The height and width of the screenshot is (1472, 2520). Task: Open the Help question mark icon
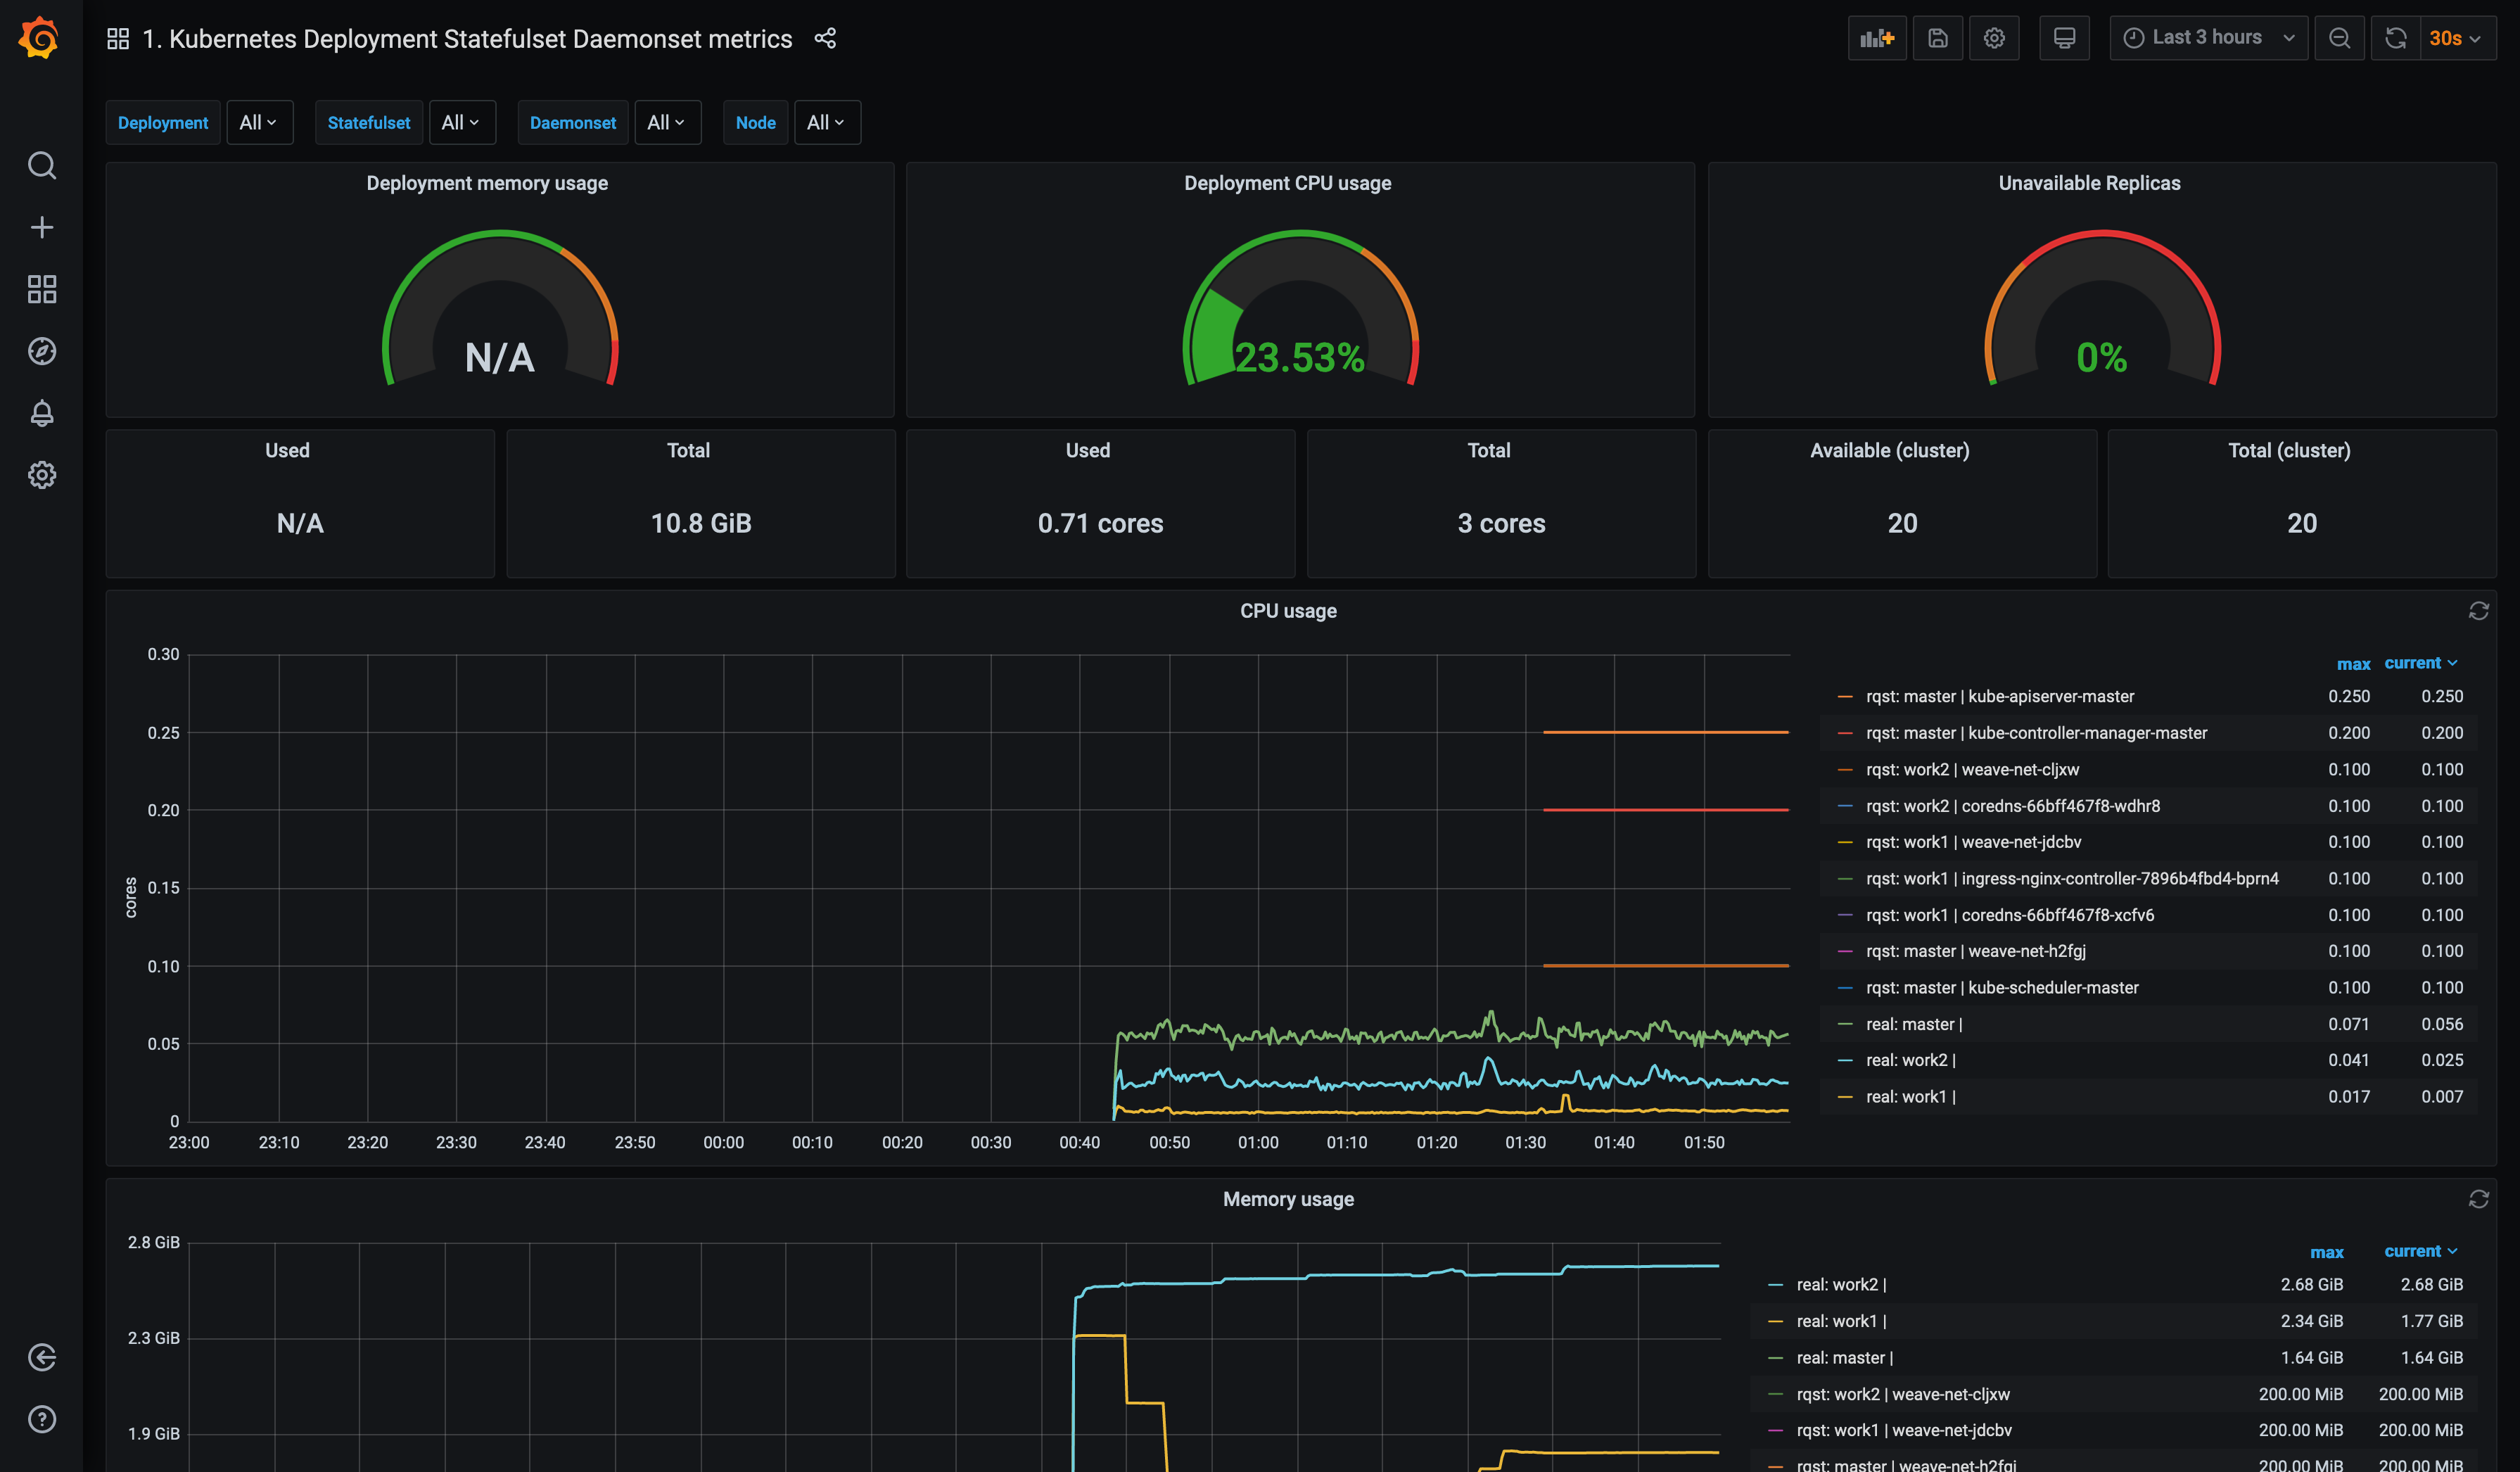click(41, 1419)
